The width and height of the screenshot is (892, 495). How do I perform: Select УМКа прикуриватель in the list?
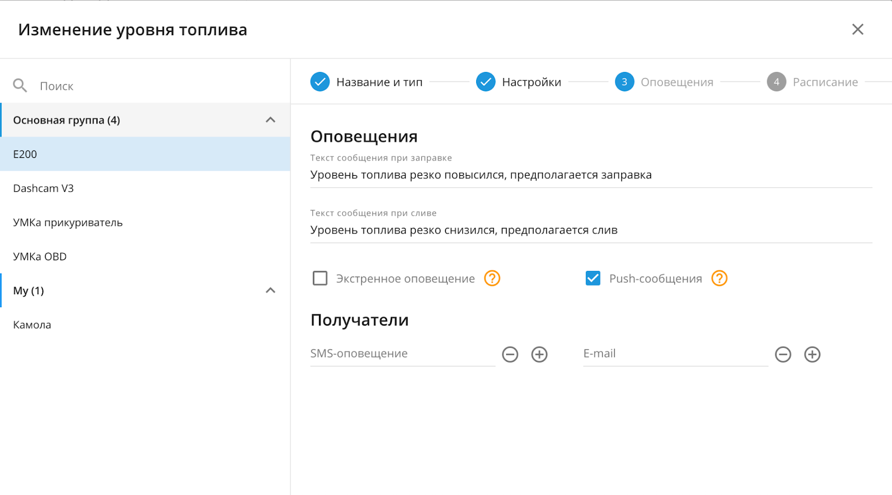(x=68, y=222)
